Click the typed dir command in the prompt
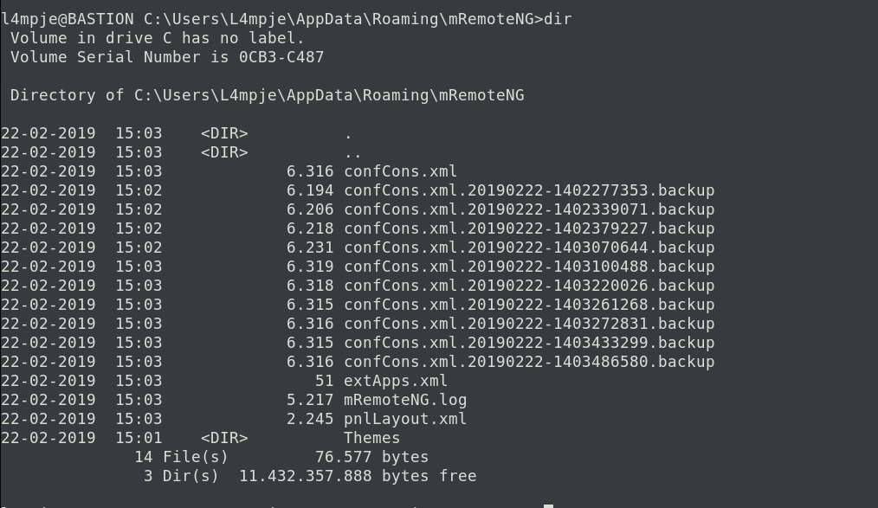This screenshot has width=878, height=508. point(558,19)
